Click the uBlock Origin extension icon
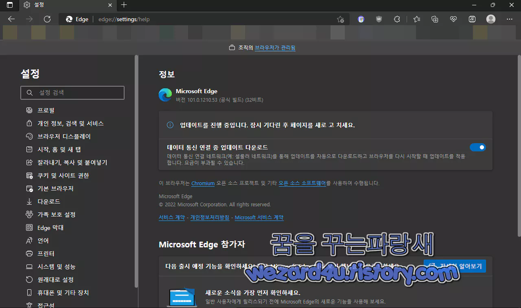Viewport: 521px width, 308px height. click(379, 19)
